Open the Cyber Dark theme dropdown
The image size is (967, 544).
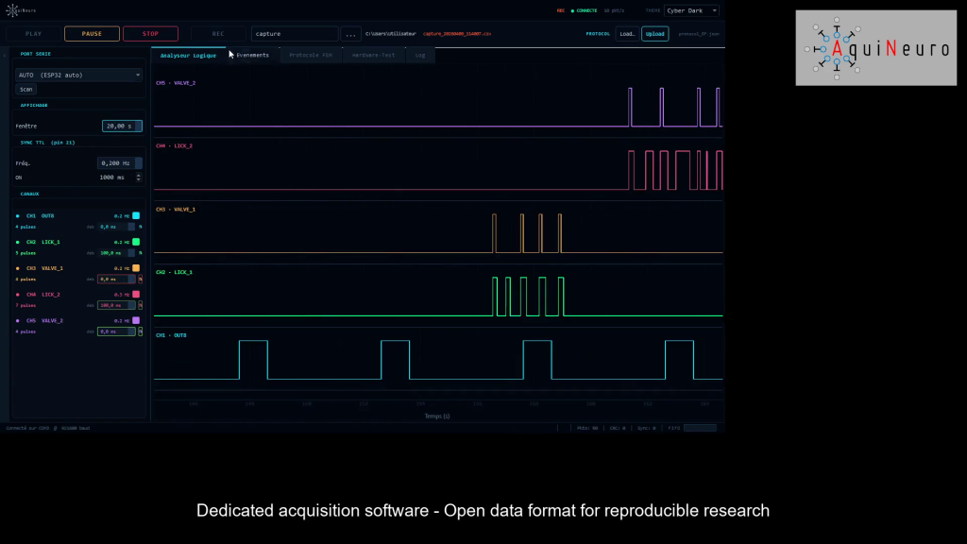(693, 10)
